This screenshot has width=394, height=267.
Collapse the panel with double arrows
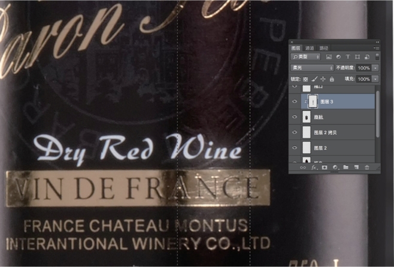[377, 42]
